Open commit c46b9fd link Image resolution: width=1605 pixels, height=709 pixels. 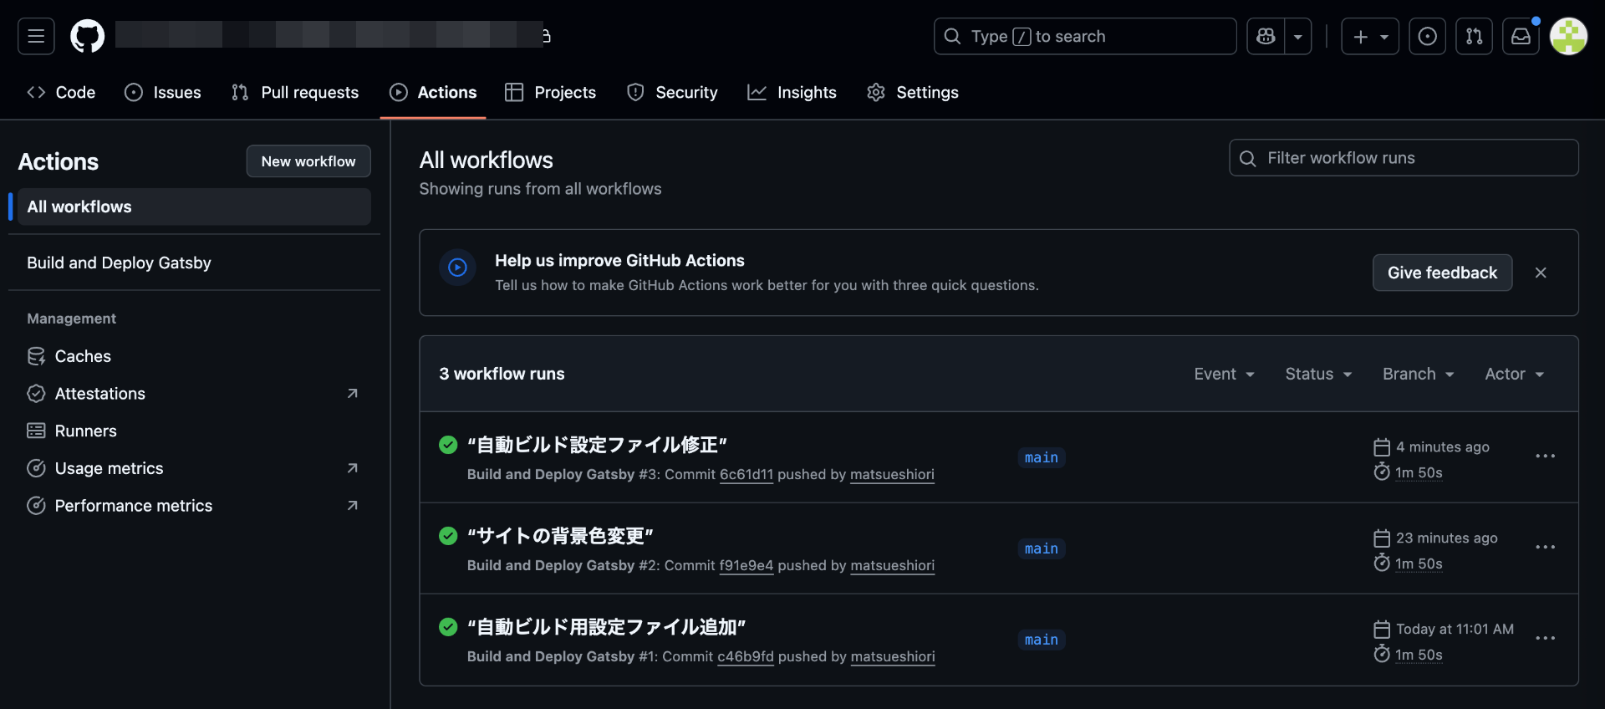(746, 656)
